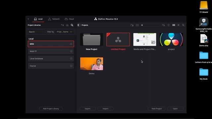
Task: Click the SamsungPortable SSD desktop icon
Action: tap(204, 22)
